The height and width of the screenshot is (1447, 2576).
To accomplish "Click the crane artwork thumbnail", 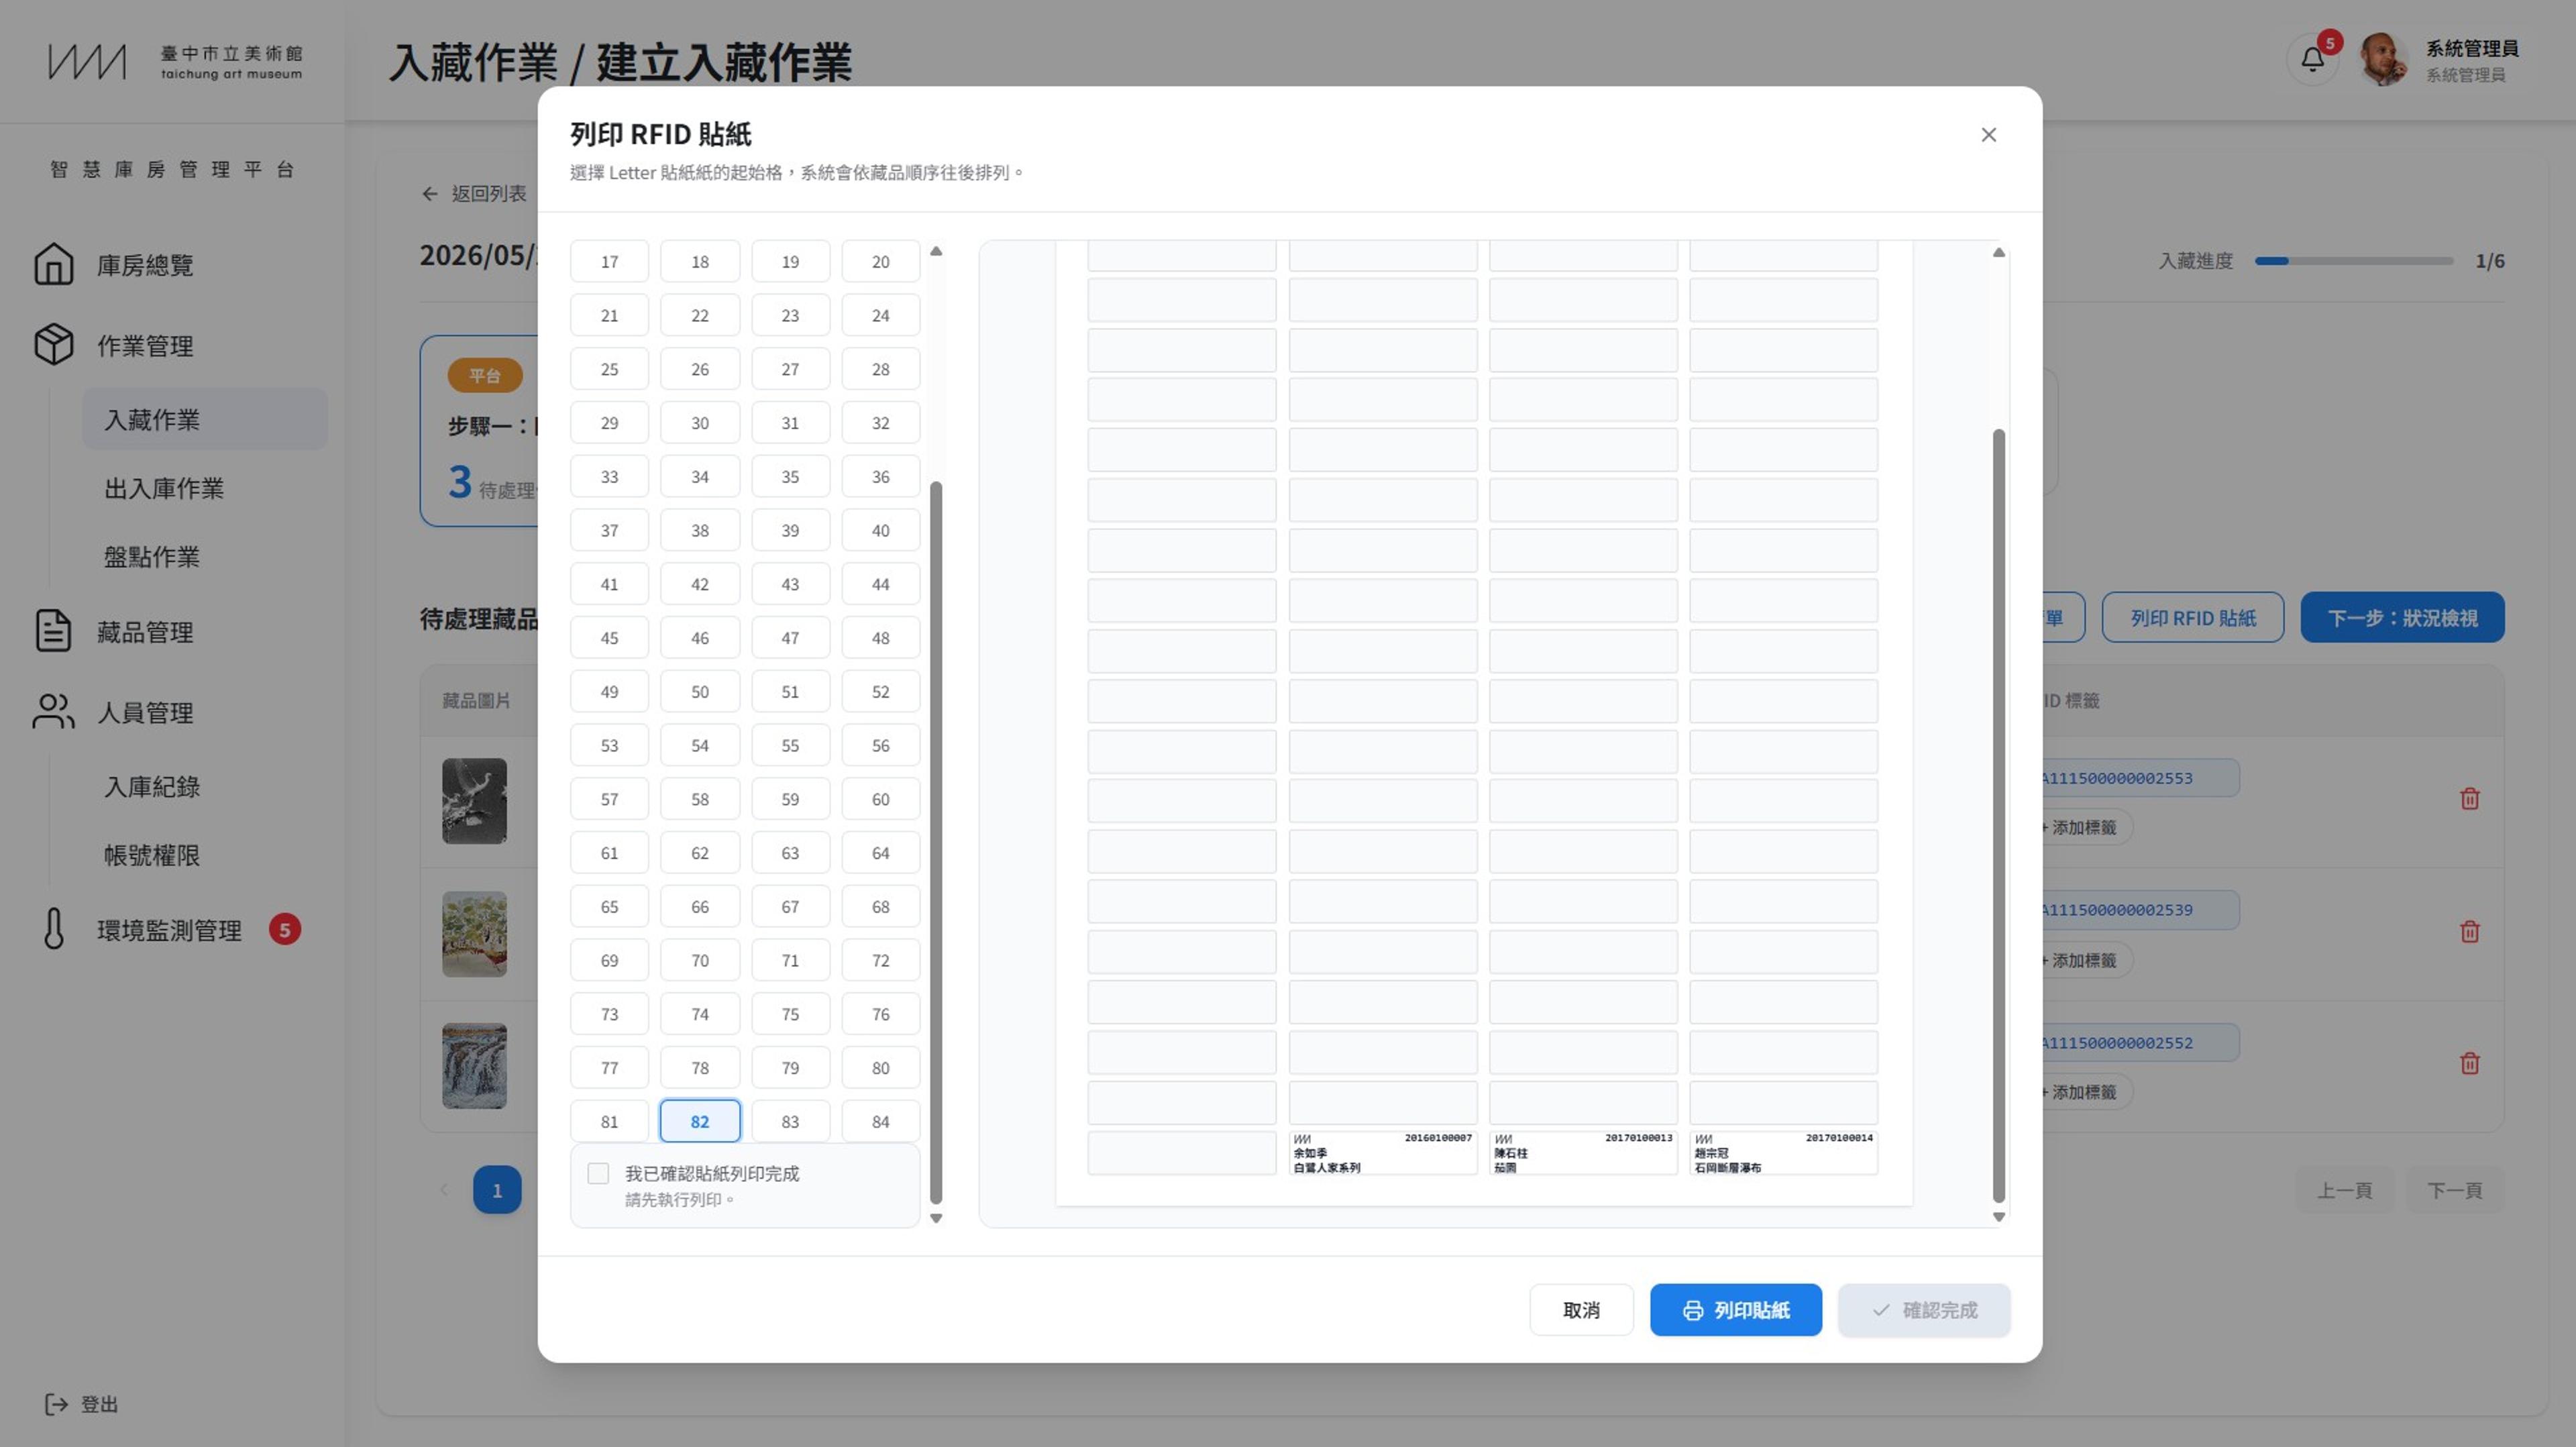I will (474, 800).
